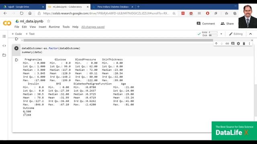Click the All changes saved link

(x=93, y=27)
